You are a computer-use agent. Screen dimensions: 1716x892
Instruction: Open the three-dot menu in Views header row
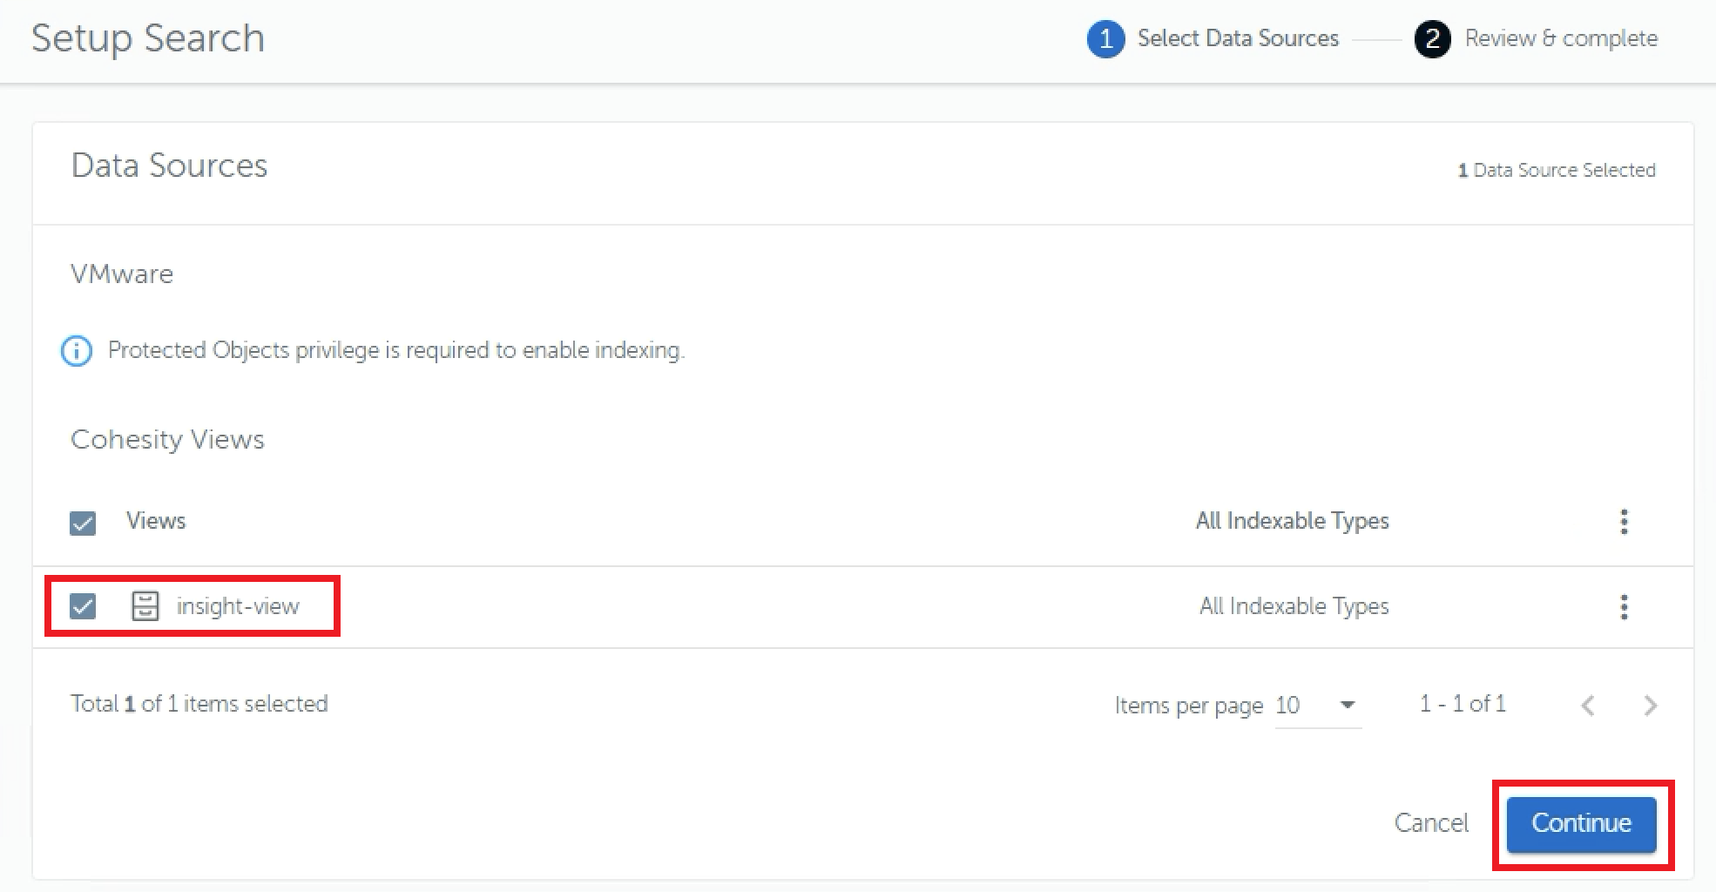point(1624,522)
